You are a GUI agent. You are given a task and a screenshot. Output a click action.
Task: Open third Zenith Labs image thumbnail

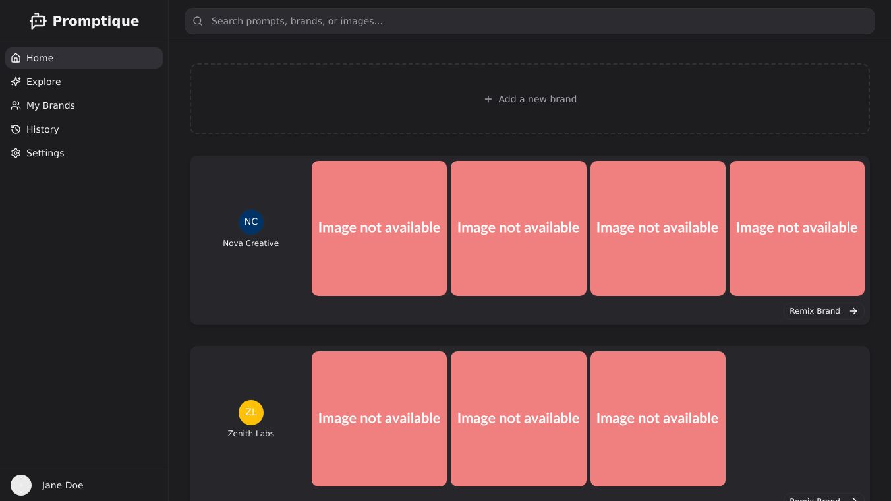point(658,419)
